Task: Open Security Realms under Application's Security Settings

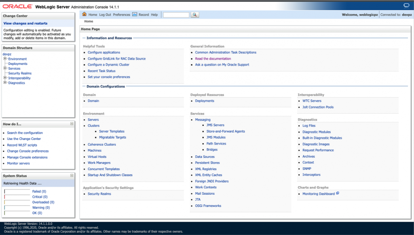Action: 99,194
